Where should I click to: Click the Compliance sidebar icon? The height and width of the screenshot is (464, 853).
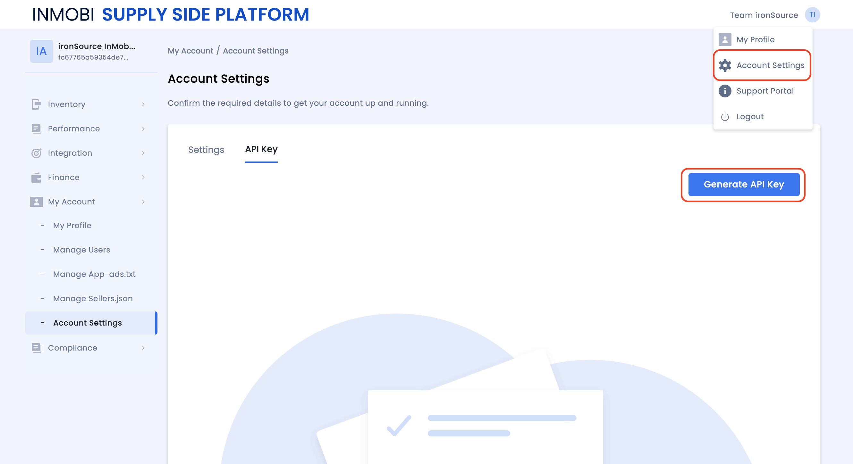pyautogui.click(x=36, y=348)
